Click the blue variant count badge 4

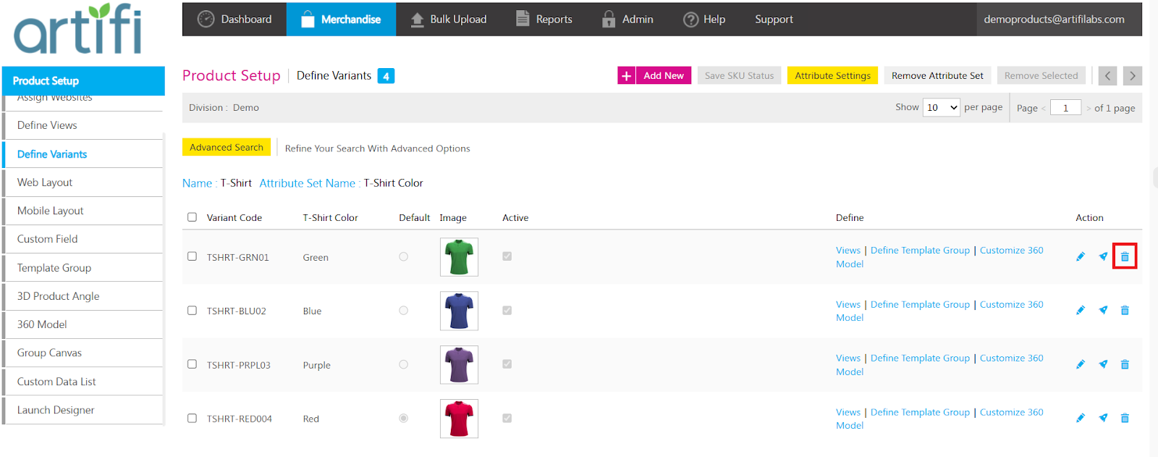(x=386, y=76)
